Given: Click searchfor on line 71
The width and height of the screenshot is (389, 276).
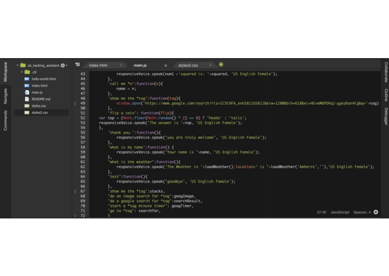Looking at the screenshot, I should tap(148, 211).
